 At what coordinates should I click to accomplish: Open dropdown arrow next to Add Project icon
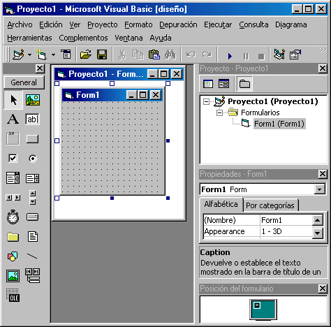click(x=29, y=55)
